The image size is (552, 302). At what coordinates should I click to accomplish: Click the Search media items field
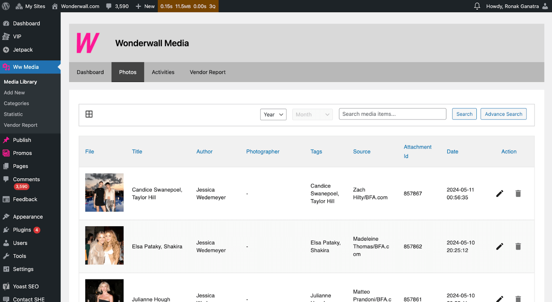pyautogui.click(x=392, y=114)
